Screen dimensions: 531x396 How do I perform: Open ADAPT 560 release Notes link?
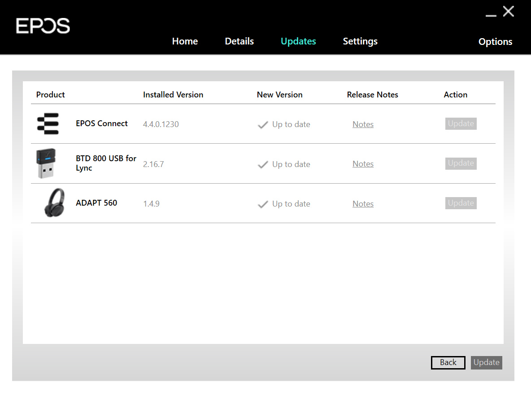coord(363,204)
